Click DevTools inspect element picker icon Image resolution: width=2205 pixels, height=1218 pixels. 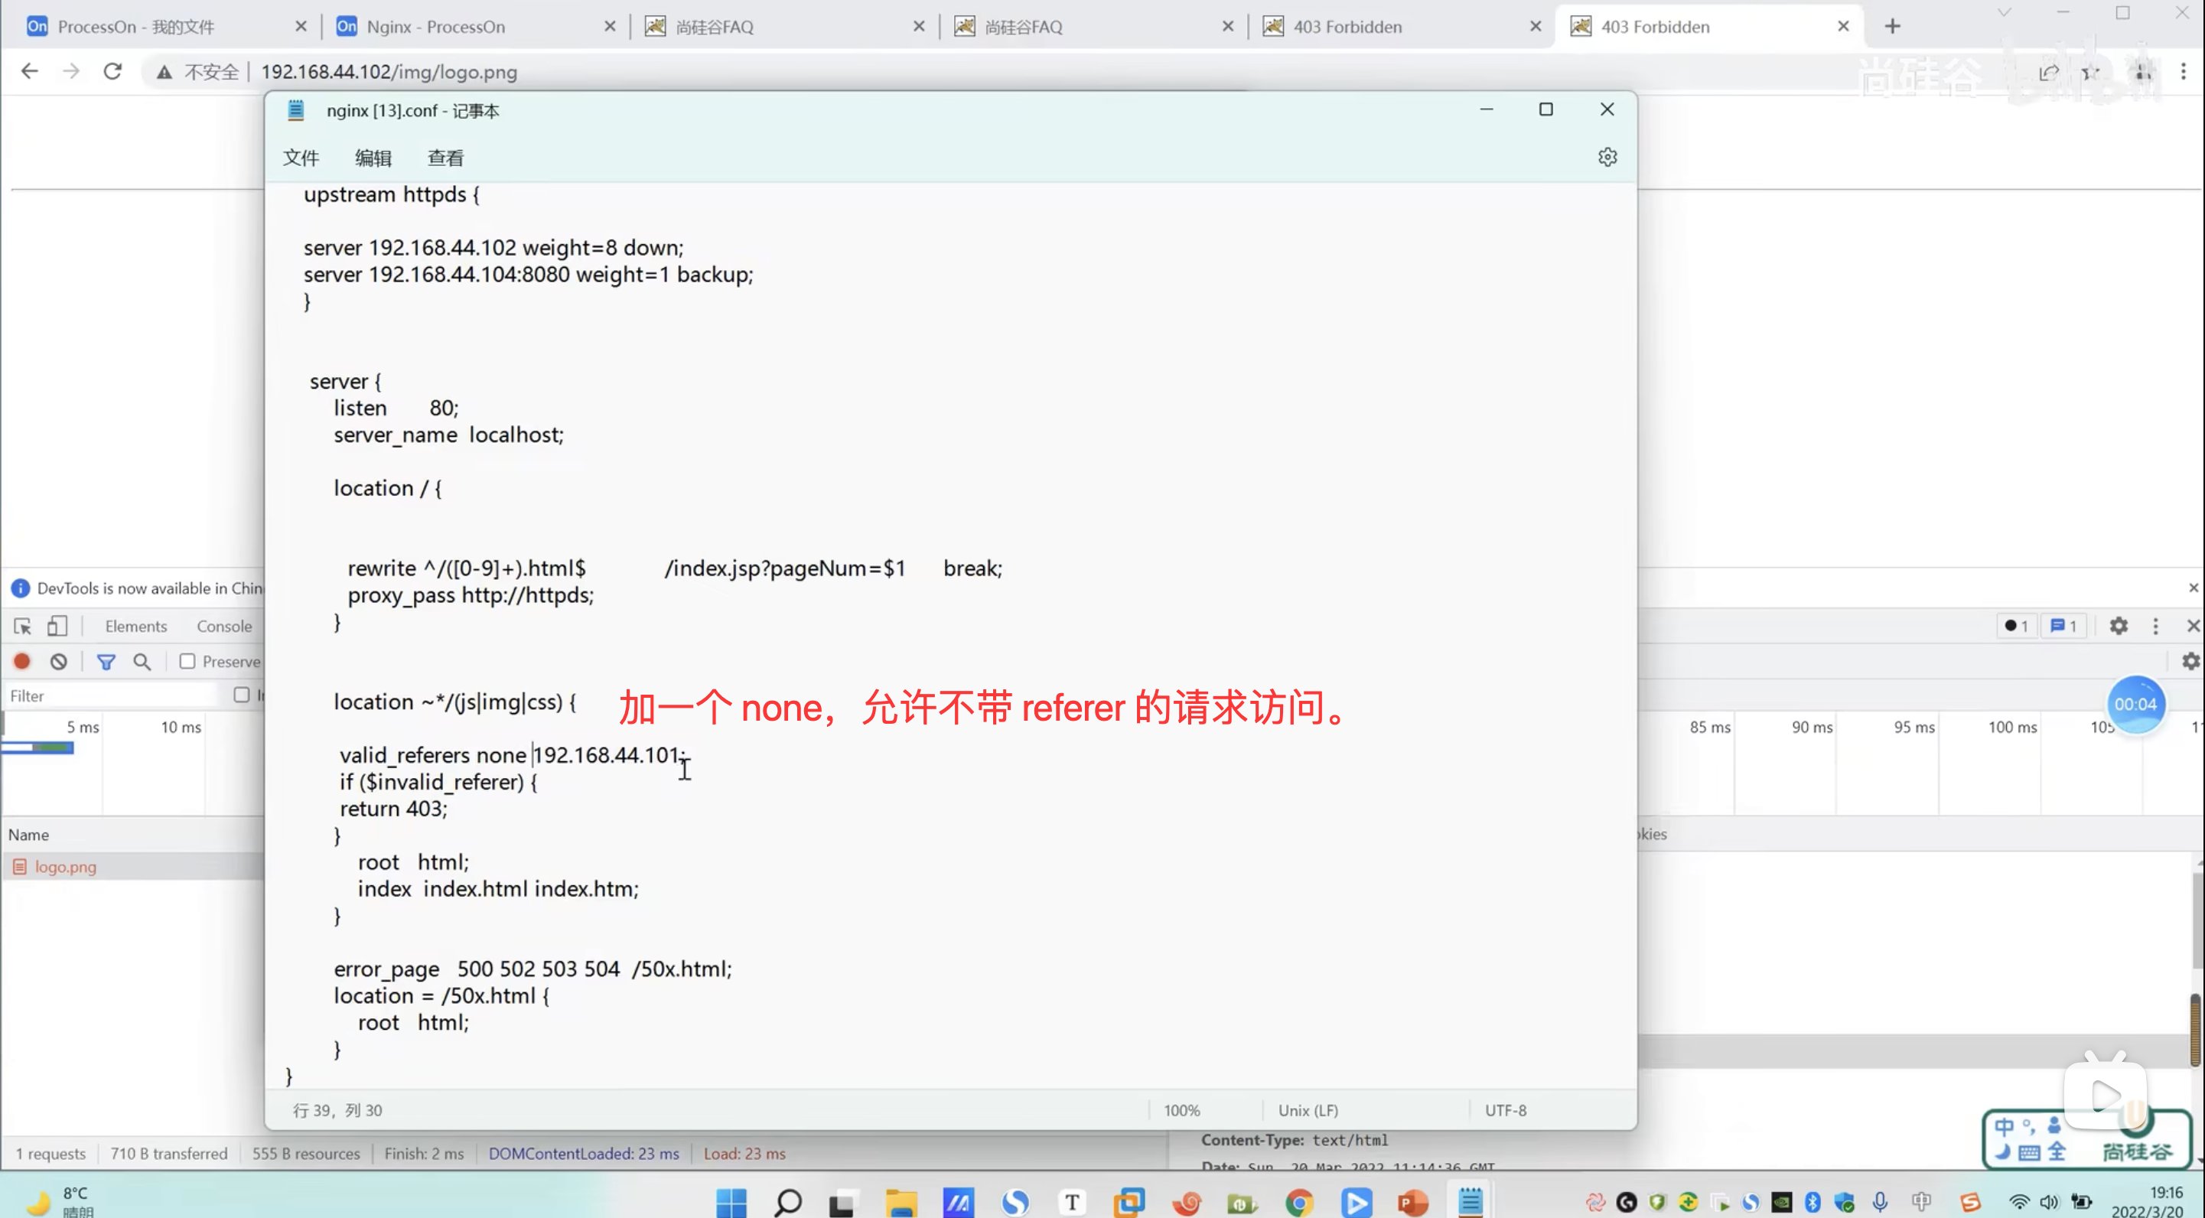click(23, 627)
